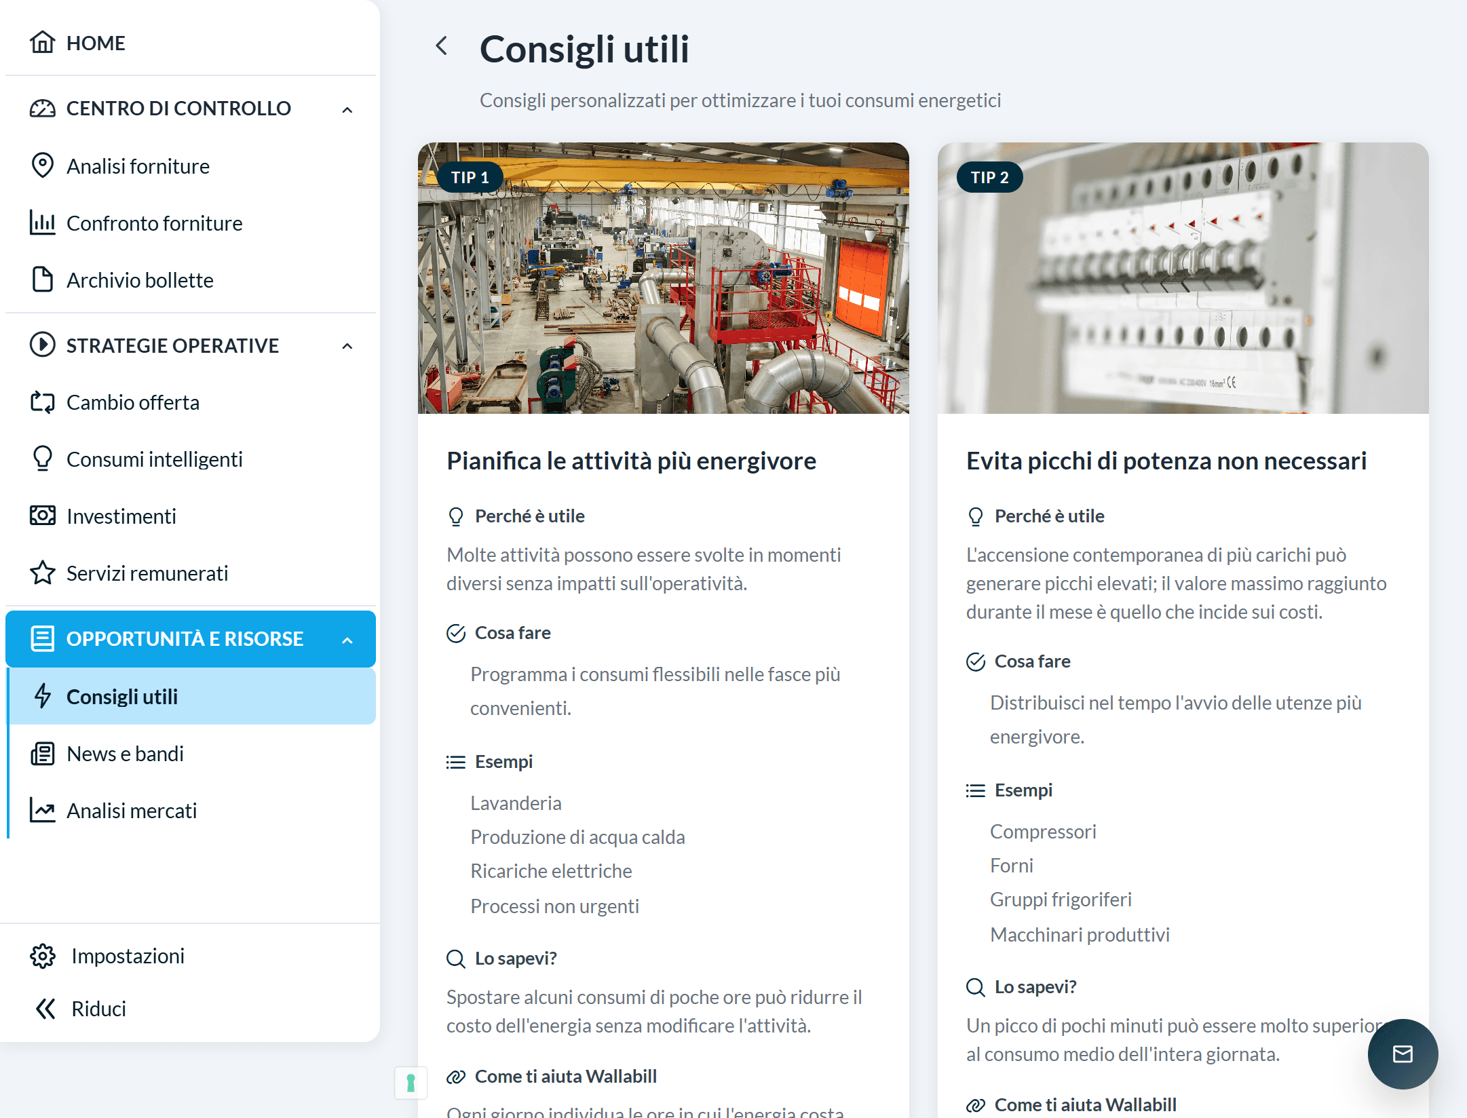The width and height of the screenshot is (1467, 1118).
Task: Click the Riduci double chevron icon
Action: (45, 1009)
